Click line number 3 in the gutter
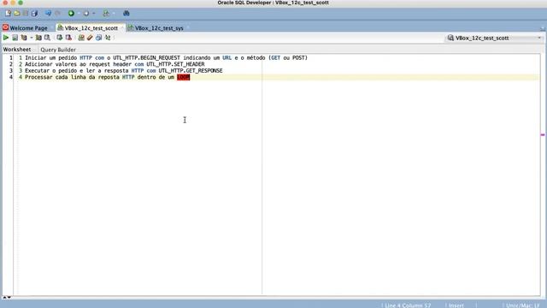Image resolution: width=547 pixels, height=308 pixels. click(11, 70)
